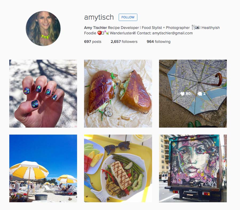Click the 80 likes count on umbrella photo
Viewport: 240px width, 210px height.
coord(188,94)
